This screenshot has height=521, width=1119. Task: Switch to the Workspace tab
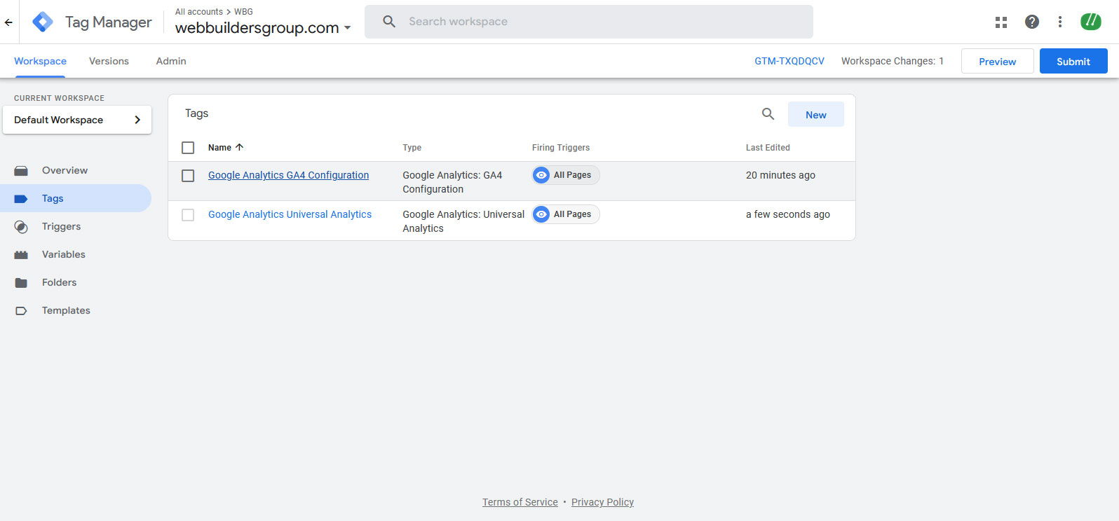coord(40,61)
